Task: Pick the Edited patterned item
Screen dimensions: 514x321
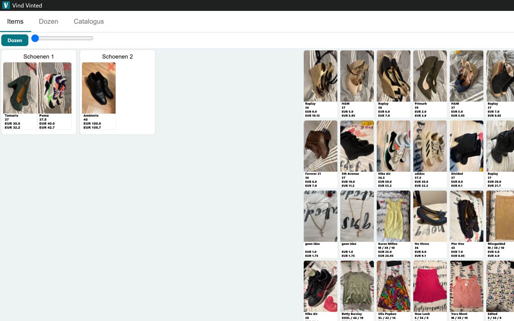Action: (x=500, y=291)
